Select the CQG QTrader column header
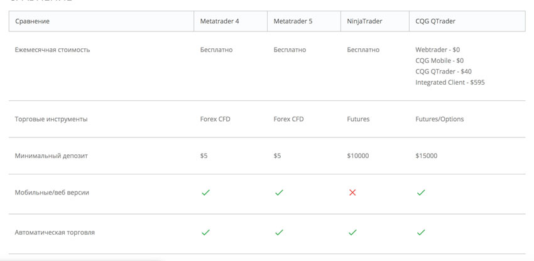 pos(467,21)
